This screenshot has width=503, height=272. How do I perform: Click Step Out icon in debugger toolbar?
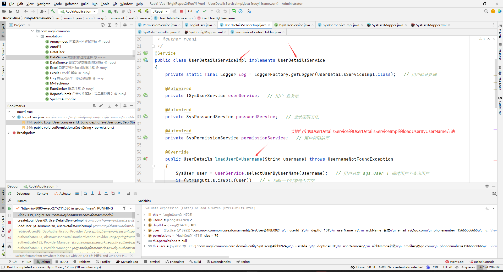106,193
